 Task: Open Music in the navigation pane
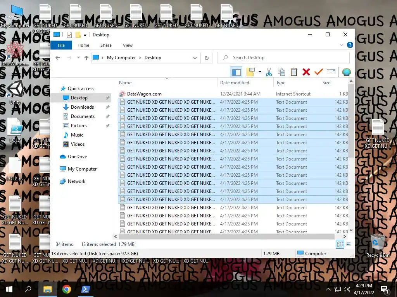tap(77, 135)
